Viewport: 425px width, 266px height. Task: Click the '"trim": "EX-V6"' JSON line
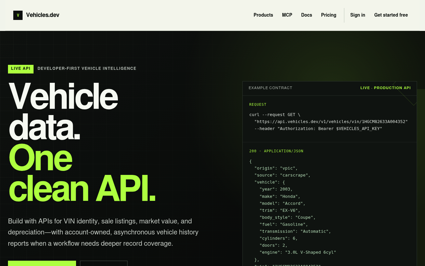point(280,210)
